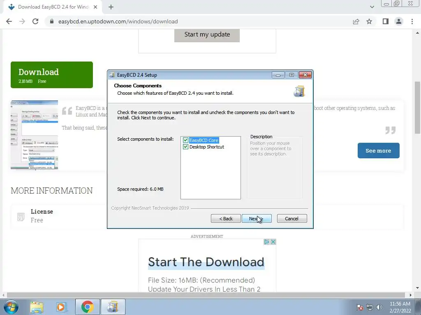Click the scroll right arrow of page
Viewport: 421px width, 315px height.
pos(410,295)
